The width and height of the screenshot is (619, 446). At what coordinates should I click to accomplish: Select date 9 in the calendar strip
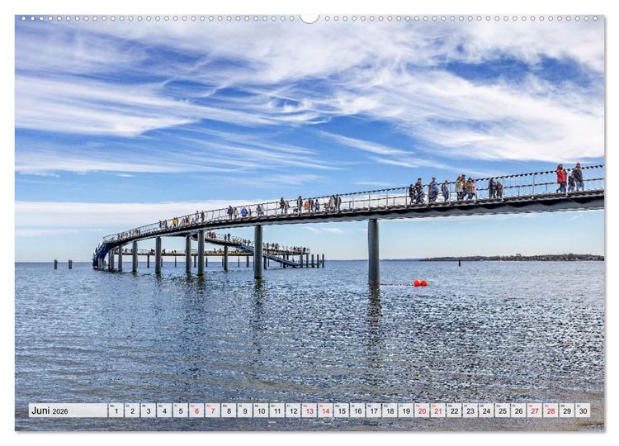[x=245, y=410]
